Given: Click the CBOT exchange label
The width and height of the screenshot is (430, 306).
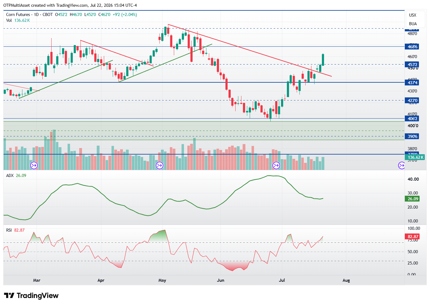Looking at the screenshot, I should [48, 14].
